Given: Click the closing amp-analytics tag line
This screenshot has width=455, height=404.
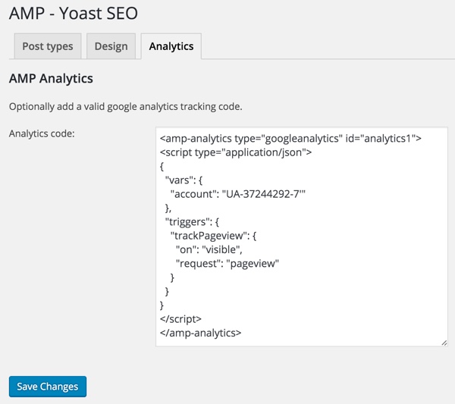Looking at the screenshot, I should point(201,332).
